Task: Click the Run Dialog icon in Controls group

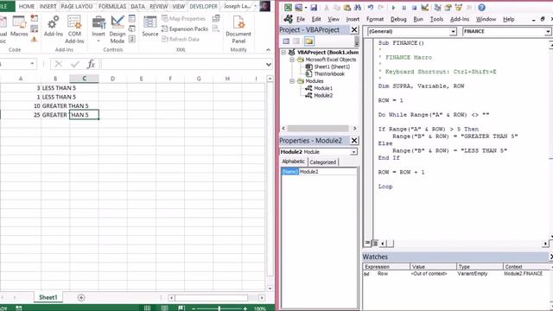Action: [x=132, y=39]
